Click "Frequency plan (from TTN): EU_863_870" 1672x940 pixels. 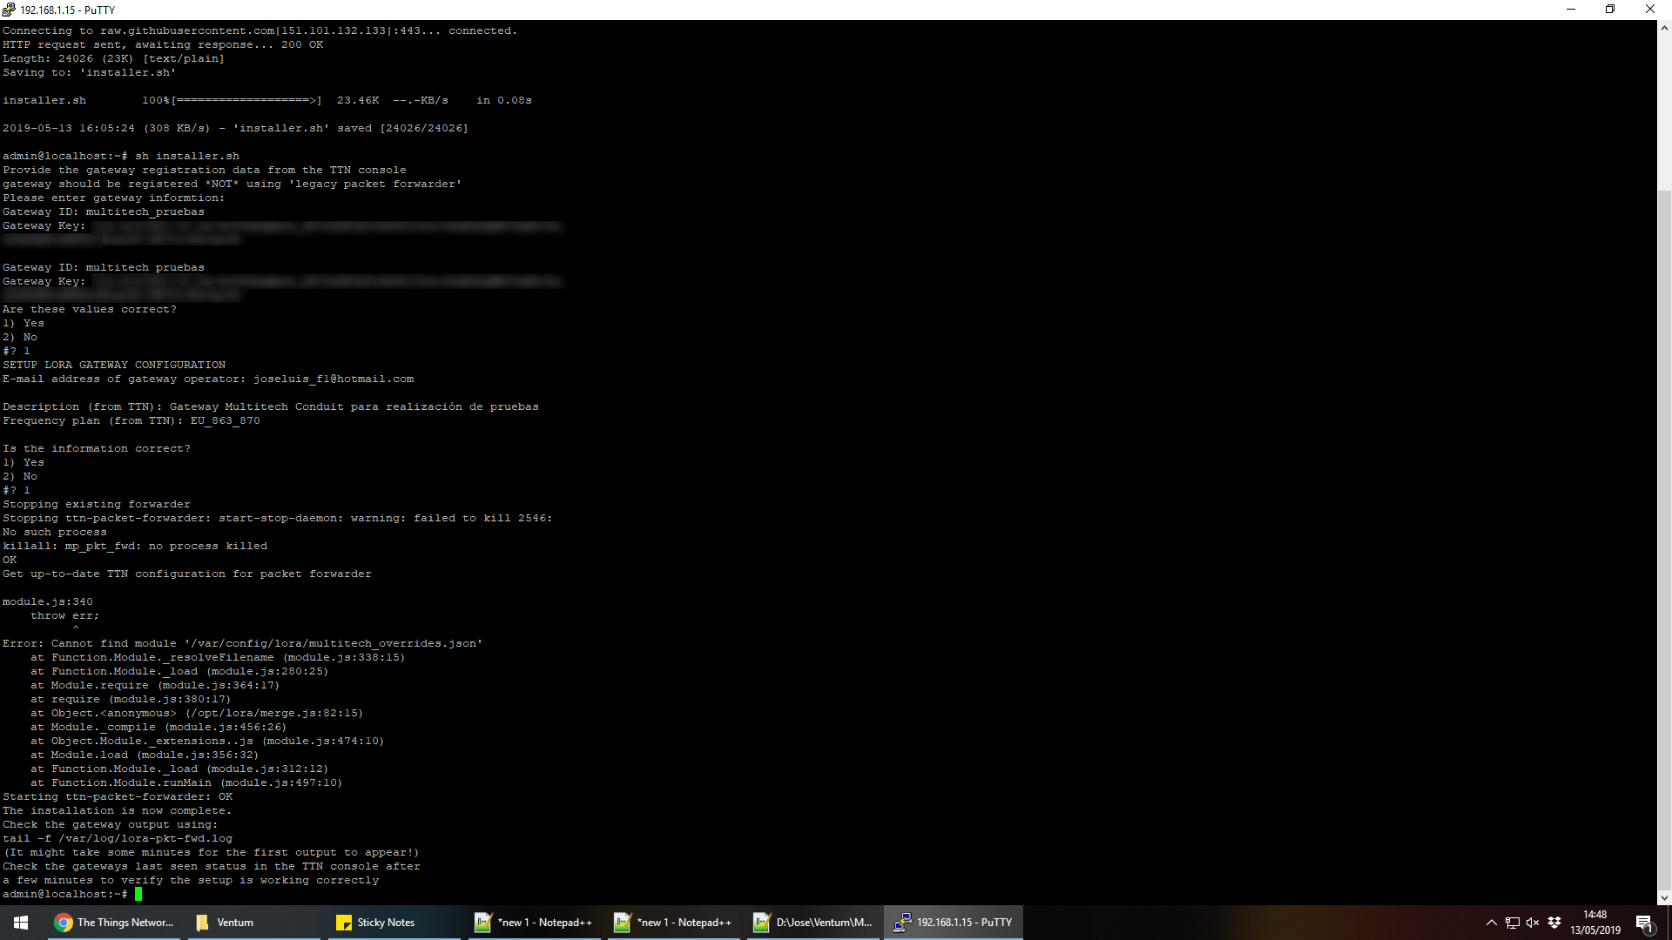point(131,420)
